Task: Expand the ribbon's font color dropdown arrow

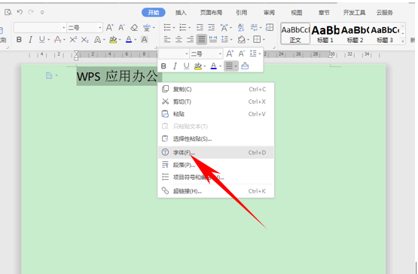Action: pyautogui.click(x=136, y=40)
